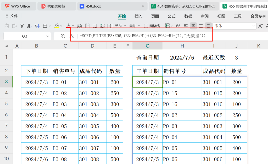Viewport: 268px width, 164px height.
Task: Open the 自动 dropdown
Action: coord(135,26)
